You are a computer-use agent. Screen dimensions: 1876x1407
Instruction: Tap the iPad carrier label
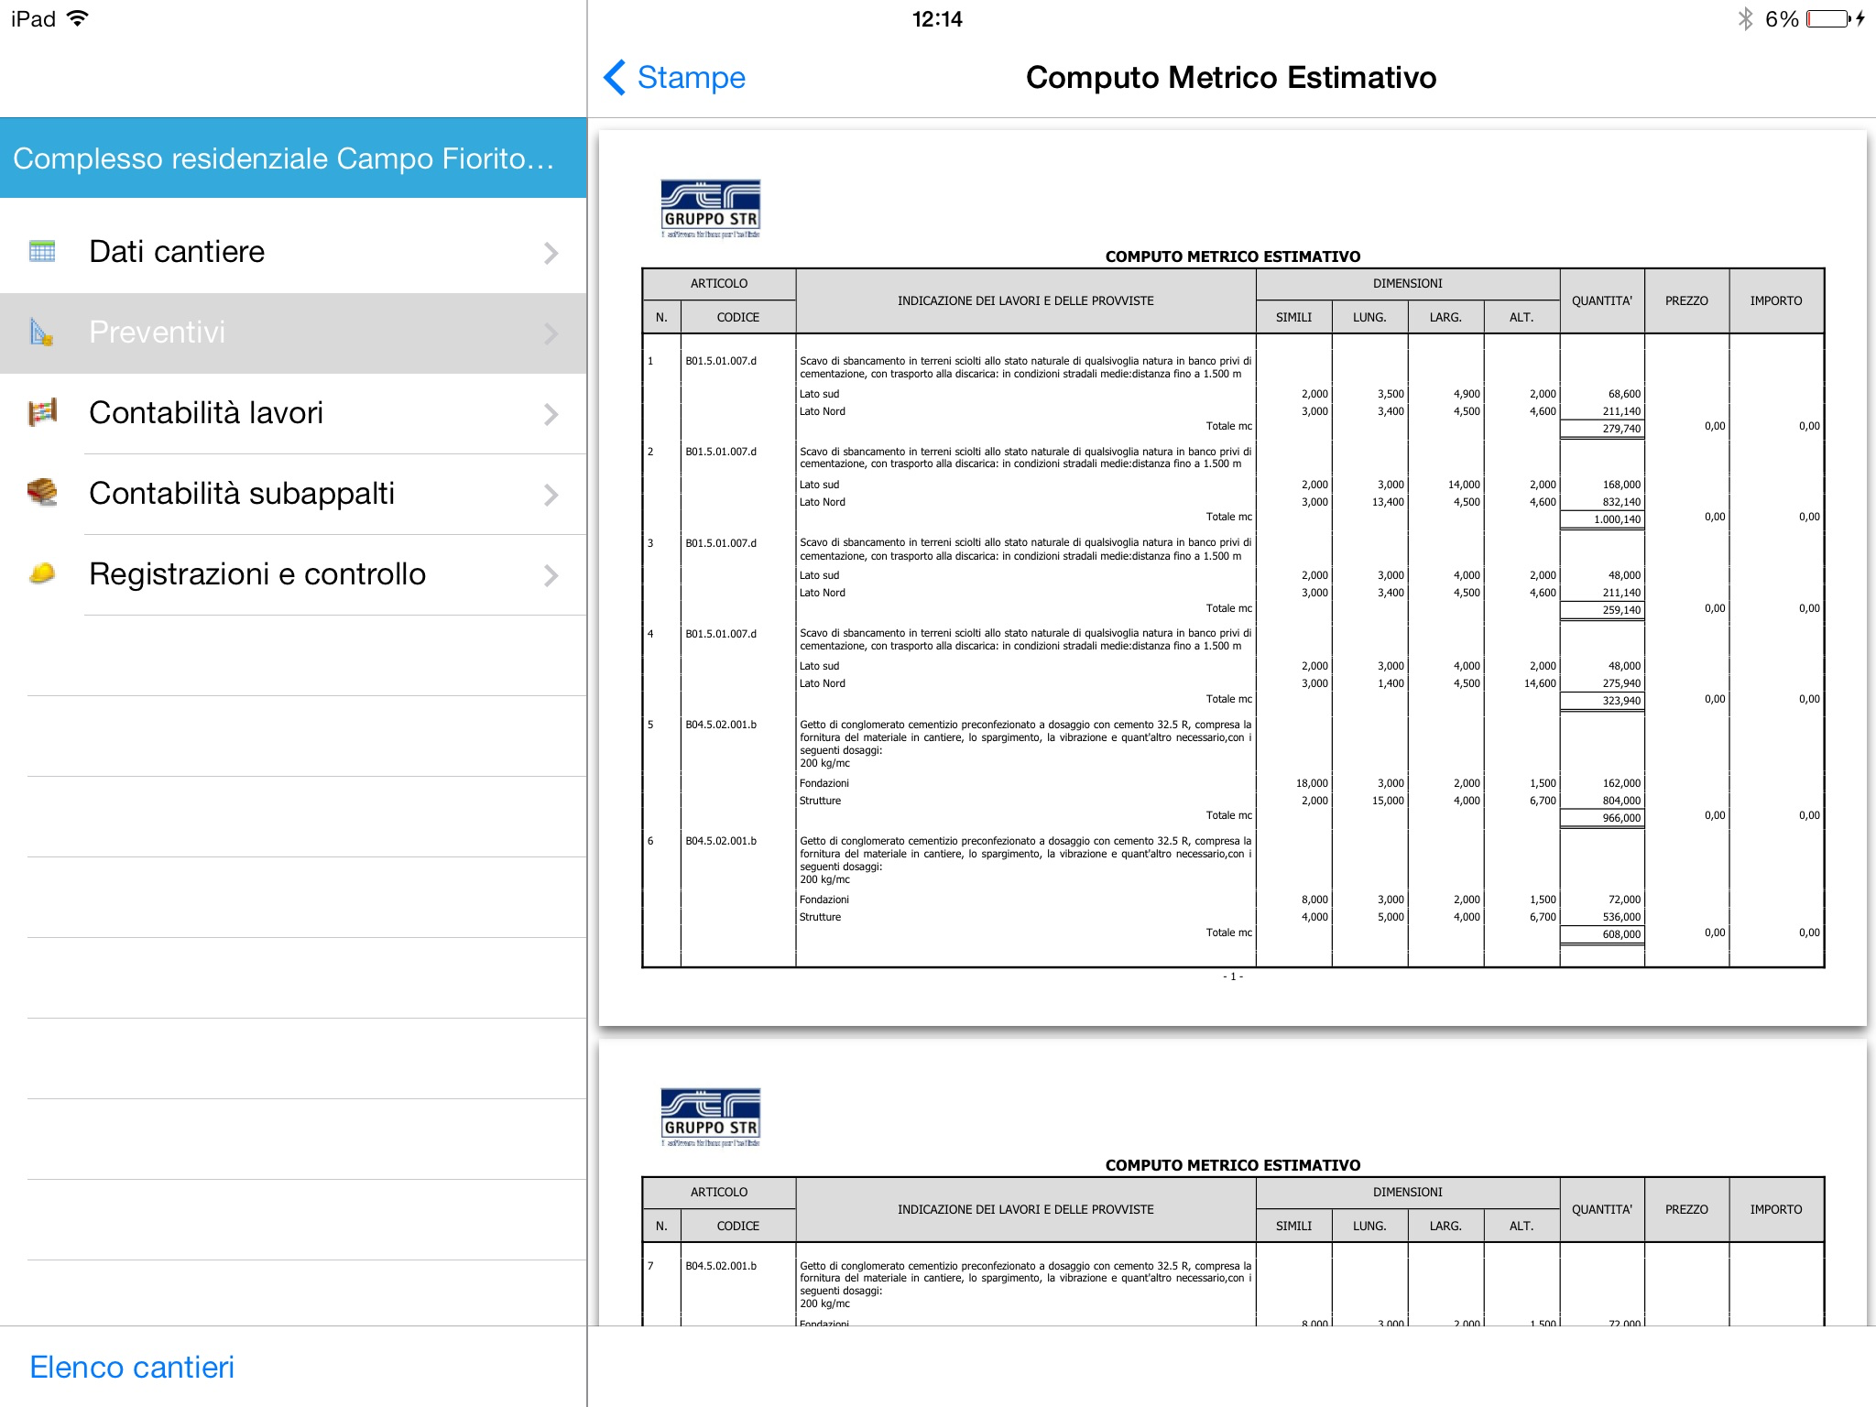pos(33,19)
